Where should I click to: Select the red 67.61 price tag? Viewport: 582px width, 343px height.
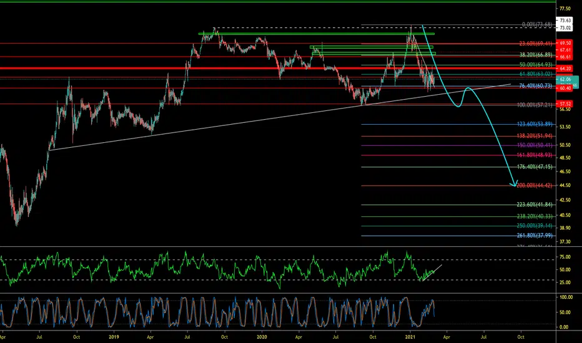[x=564, y=50]
